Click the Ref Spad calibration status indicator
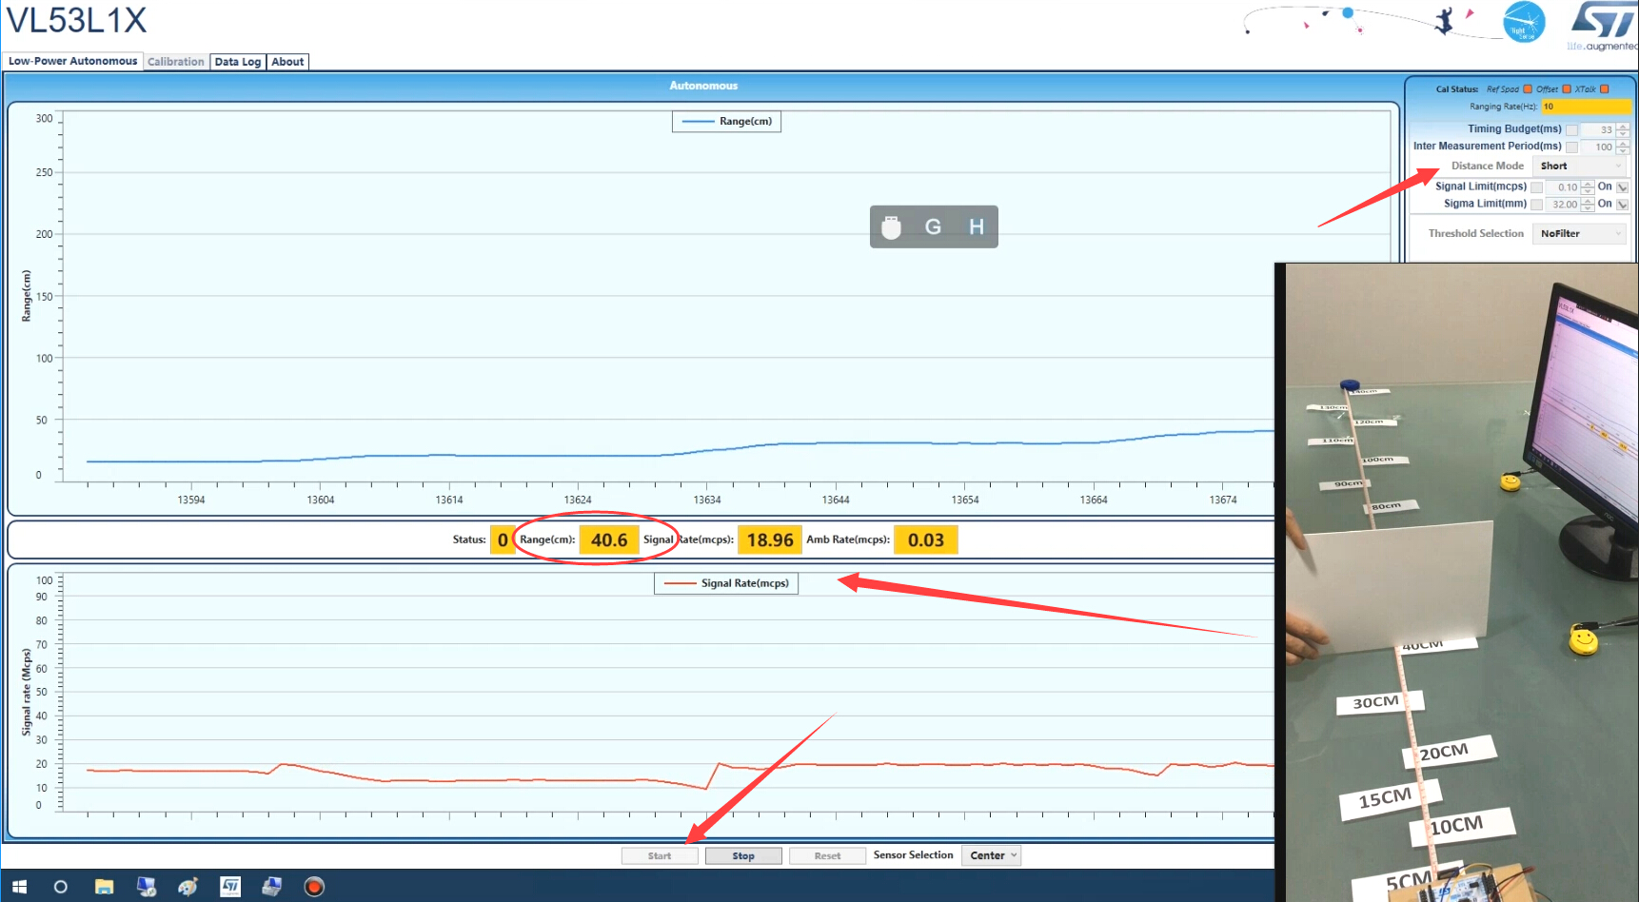 click(x=1528, y=89)
